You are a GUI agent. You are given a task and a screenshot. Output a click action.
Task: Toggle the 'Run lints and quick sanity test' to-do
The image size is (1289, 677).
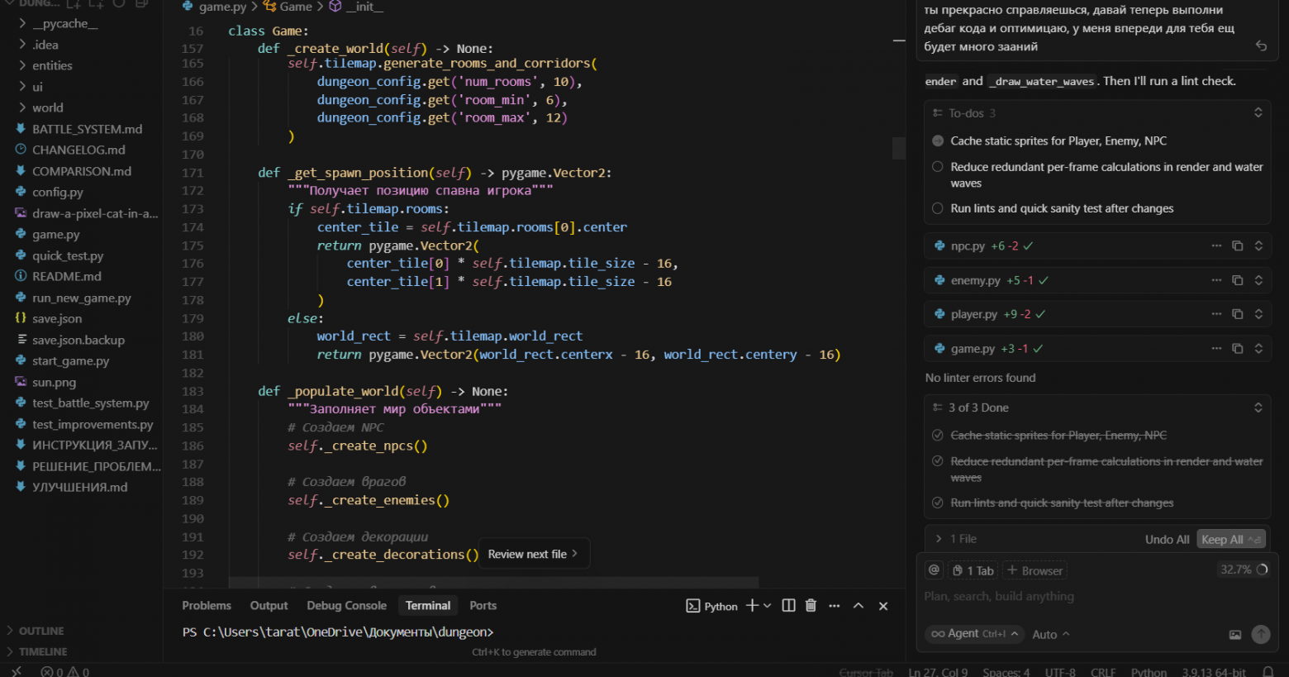[938, 208]
